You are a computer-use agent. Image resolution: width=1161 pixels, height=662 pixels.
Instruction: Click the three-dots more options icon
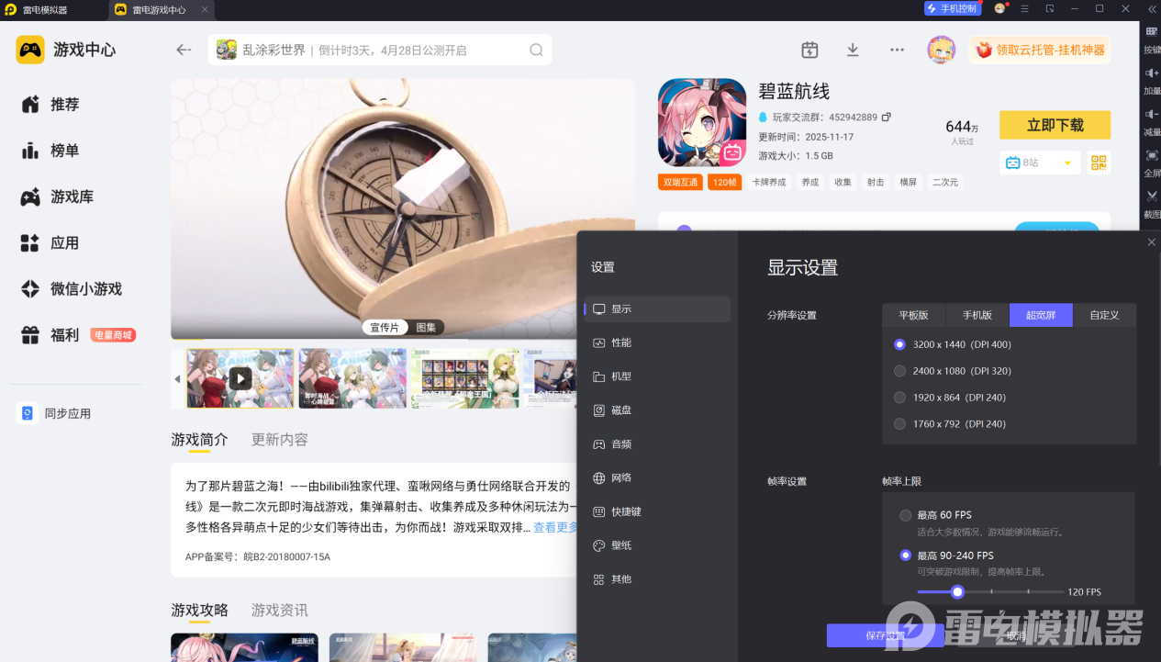[x=897, y=50]
